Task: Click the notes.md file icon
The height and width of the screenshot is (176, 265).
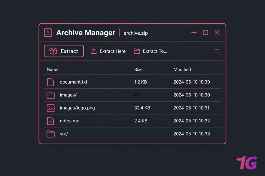Action: (x=51, y=121)
